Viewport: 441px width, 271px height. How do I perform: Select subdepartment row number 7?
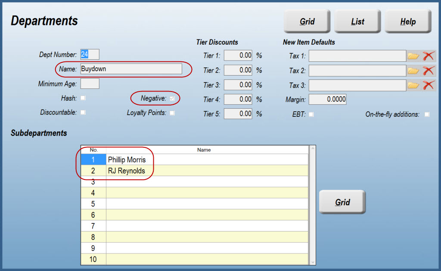93,226
